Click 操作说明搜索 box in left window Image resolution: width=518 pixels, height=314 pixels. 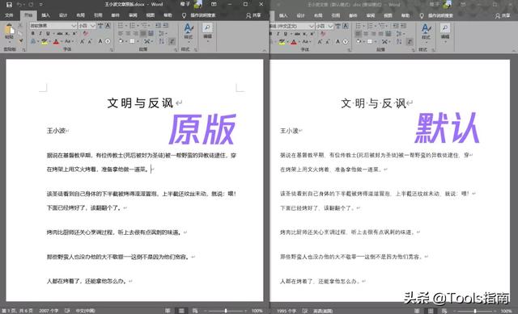click(x=200, y=15)
